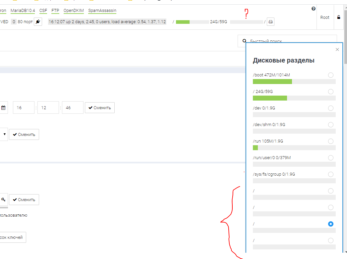Click the plug icon next to 80 порт
Image resolution: width=347 pixels, height=259 pixels.
coord(38,22)
